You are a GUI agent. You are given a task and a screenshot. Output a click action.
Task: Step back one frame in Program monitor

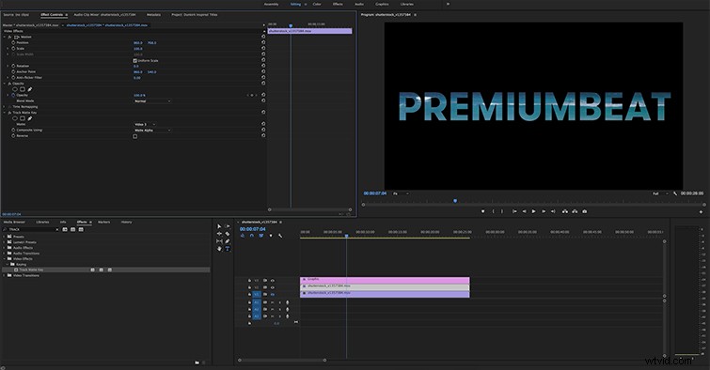(x=524, y=211)
